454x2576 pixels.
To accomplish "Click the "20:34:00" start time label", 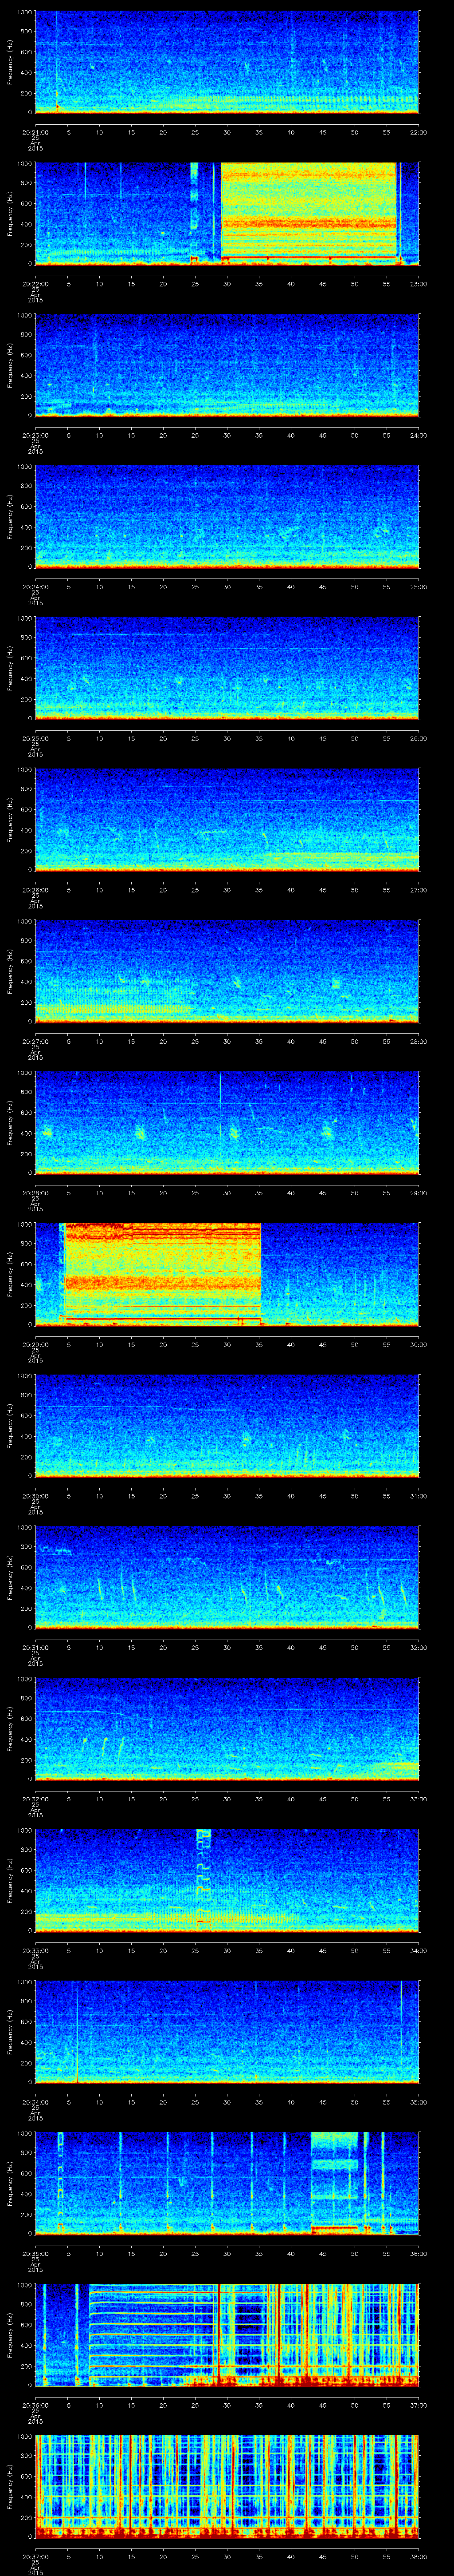I will pos(35,2102).
